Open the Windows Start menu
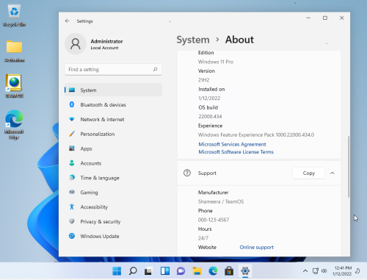 point(117,271)
